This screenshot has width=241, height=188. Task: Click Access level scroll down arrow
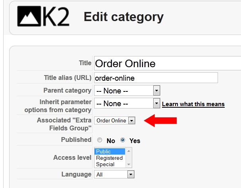(x=129, y=165)
